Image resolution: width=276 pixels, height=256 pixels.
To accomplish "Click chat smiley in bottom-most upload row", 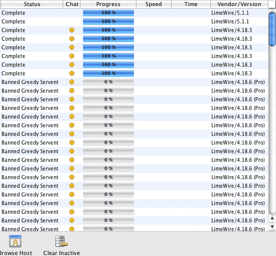I will [72, 229].
